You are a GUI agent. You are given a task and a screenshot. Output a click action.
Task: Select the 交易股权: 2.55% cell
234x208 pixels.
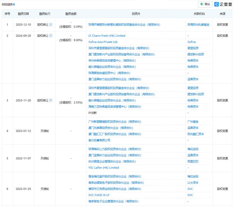71,102
